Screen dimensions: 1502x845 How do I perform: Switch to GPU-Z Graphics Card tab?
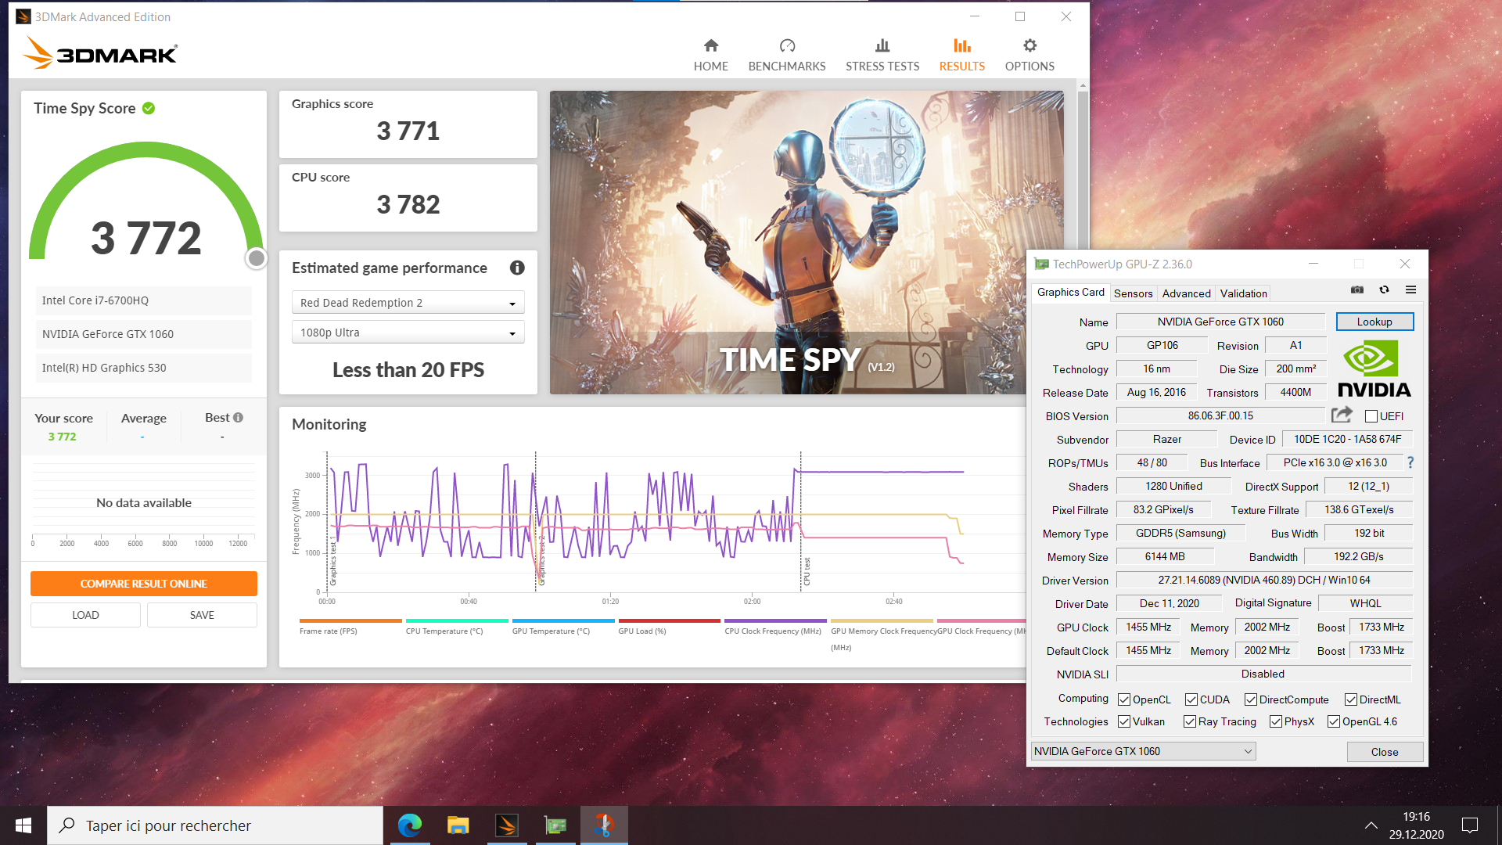click(1070, 292)
